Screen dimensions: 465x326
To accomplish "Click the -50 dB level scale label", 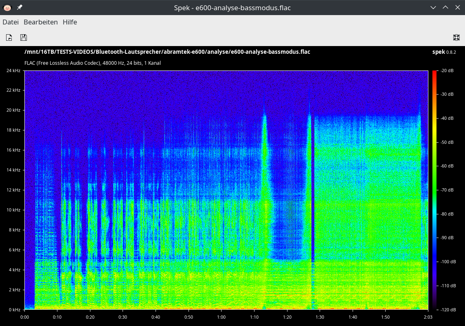I will pyautogui.click(x=447, y=142).
